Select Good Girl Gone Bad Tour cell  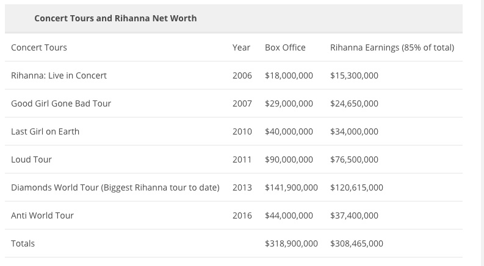coord(61,103)
